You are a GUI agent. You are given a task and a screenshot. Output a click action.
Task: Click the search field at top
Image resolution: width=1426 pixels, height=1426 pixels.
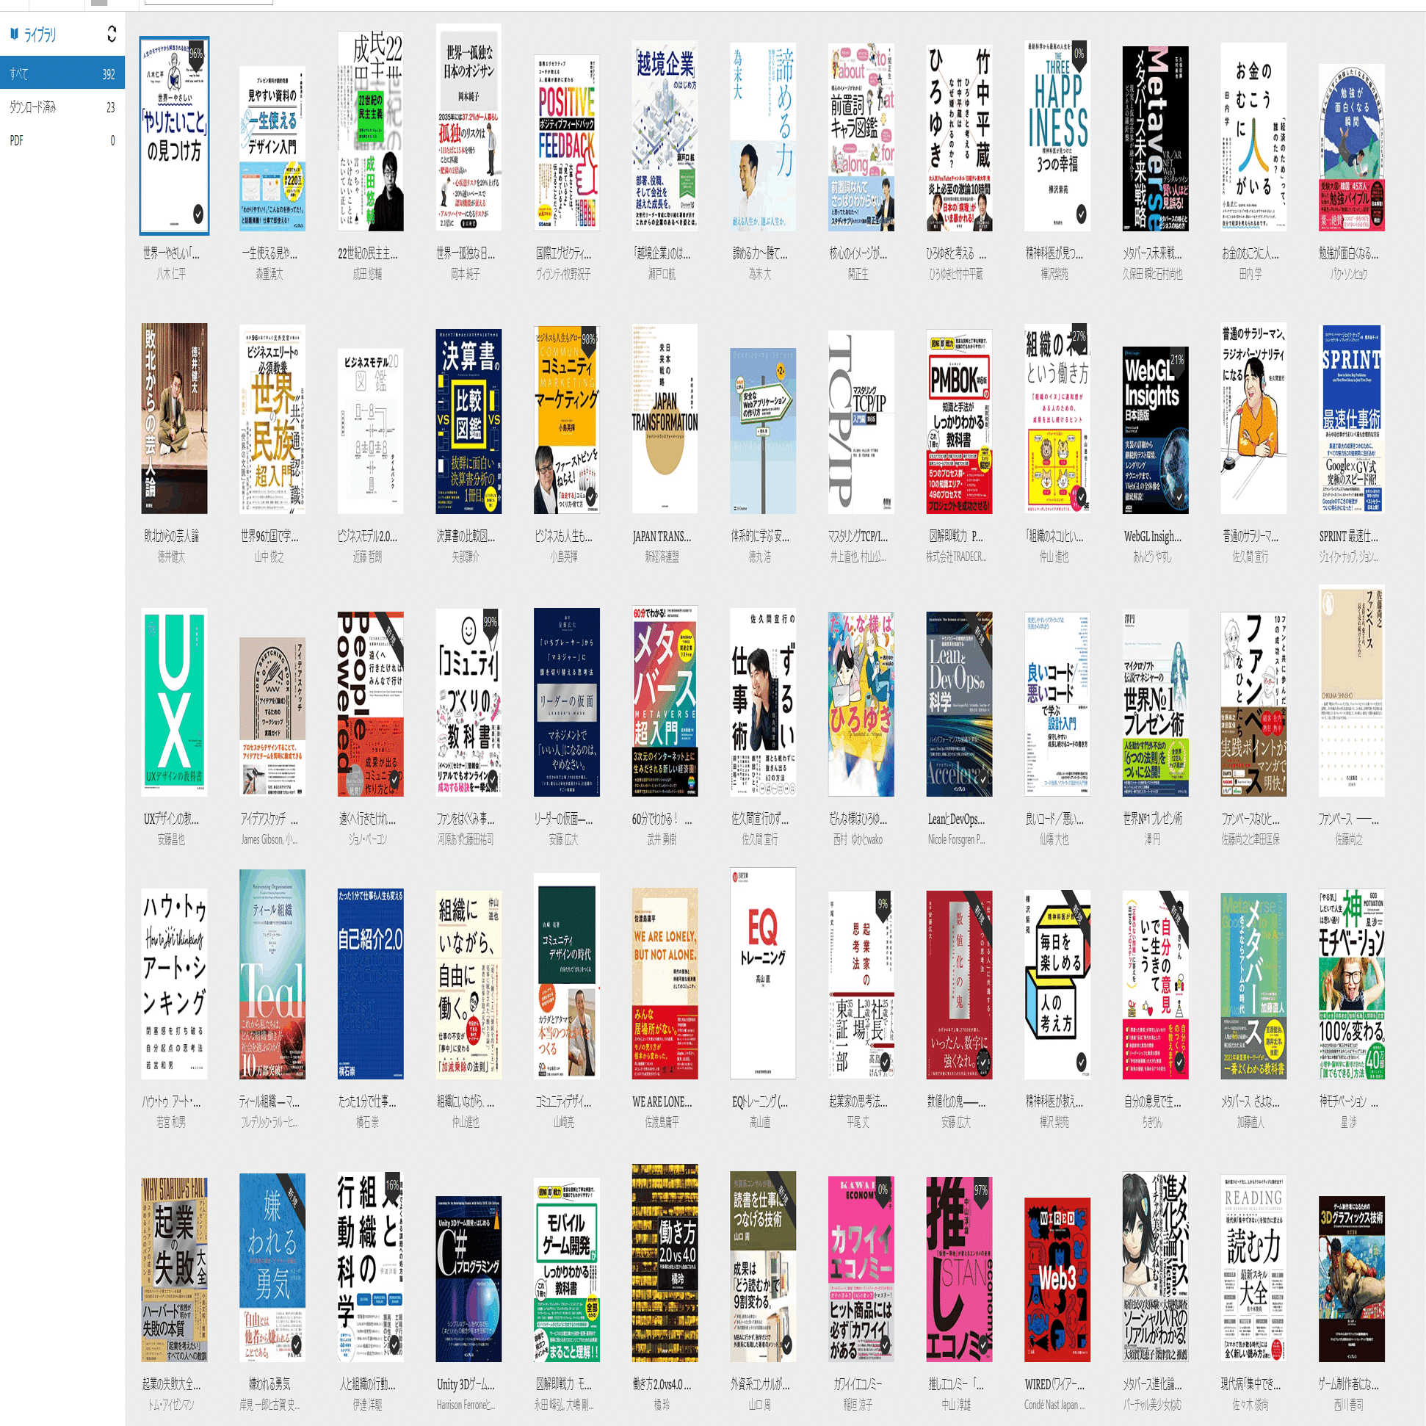pos(208,2)
